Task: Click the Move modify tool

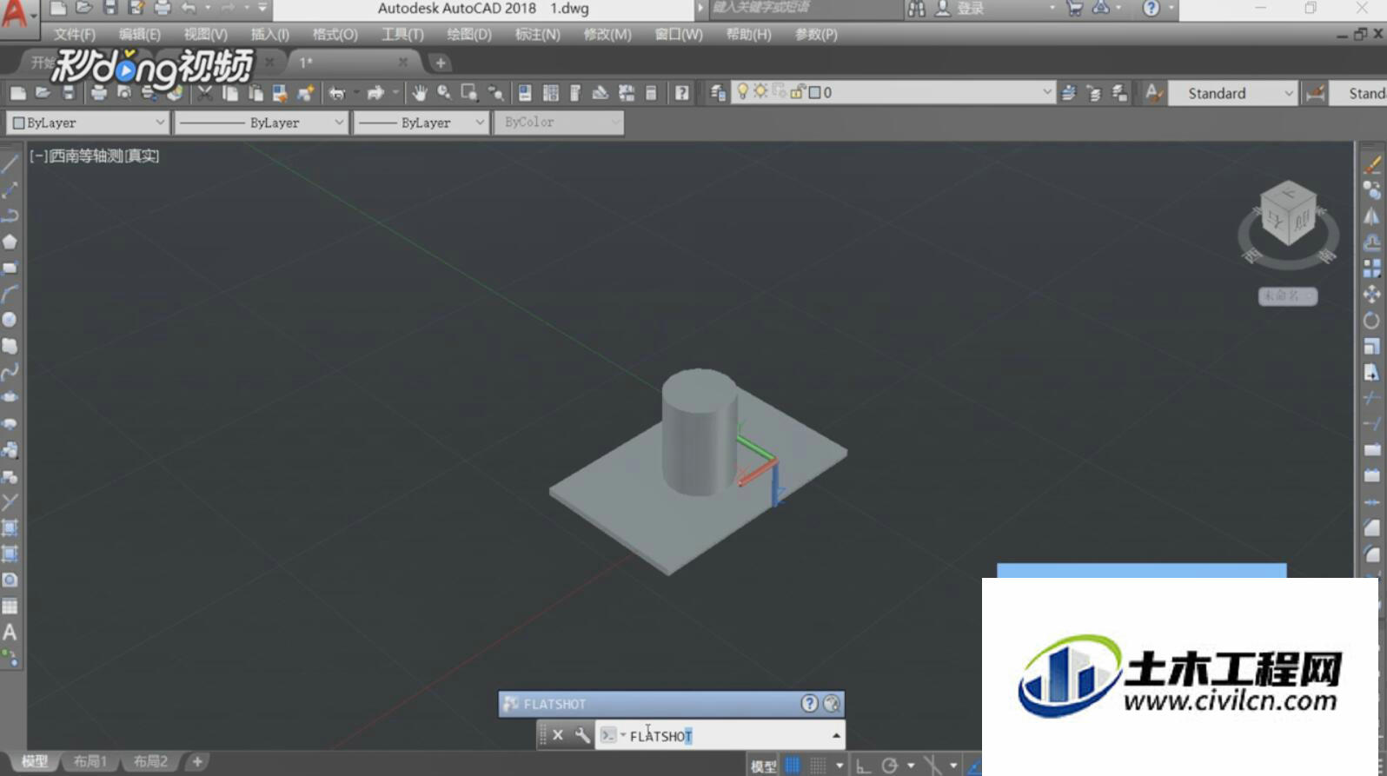Action: coord(1372,295)
